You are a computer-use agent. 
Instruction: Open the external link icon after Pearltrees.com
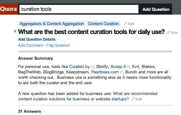pyautogui.click(x=121, y=72)
